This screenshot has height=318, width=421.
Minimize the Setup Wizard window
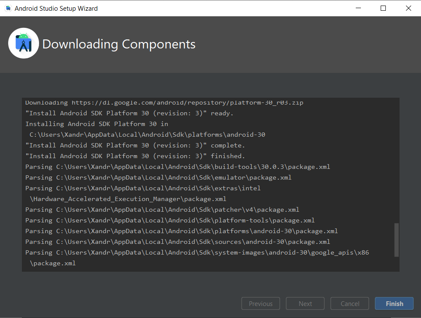pos(358,8)
